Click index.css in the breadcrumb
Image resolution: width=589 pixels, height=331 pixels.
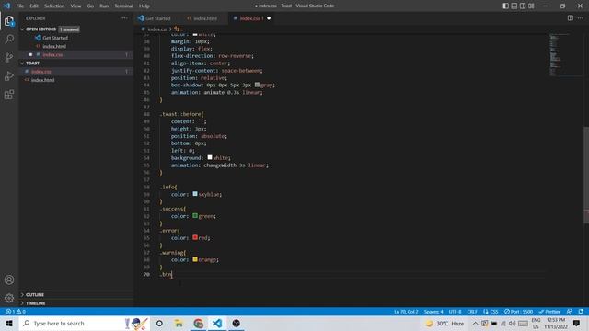[157, 29]
